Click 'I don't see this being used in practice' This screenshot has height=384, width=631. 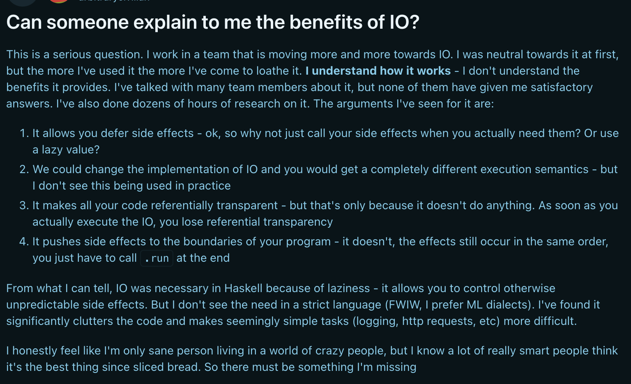click(x=131, y=185)
